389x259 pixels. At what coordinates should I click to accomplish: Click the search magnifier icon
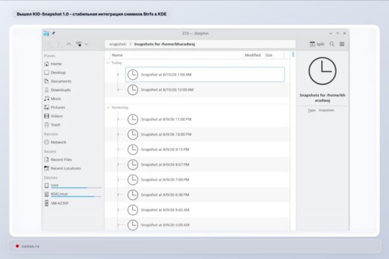332,44
